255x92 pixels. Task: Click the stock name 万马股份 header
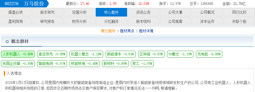point(34,4)
